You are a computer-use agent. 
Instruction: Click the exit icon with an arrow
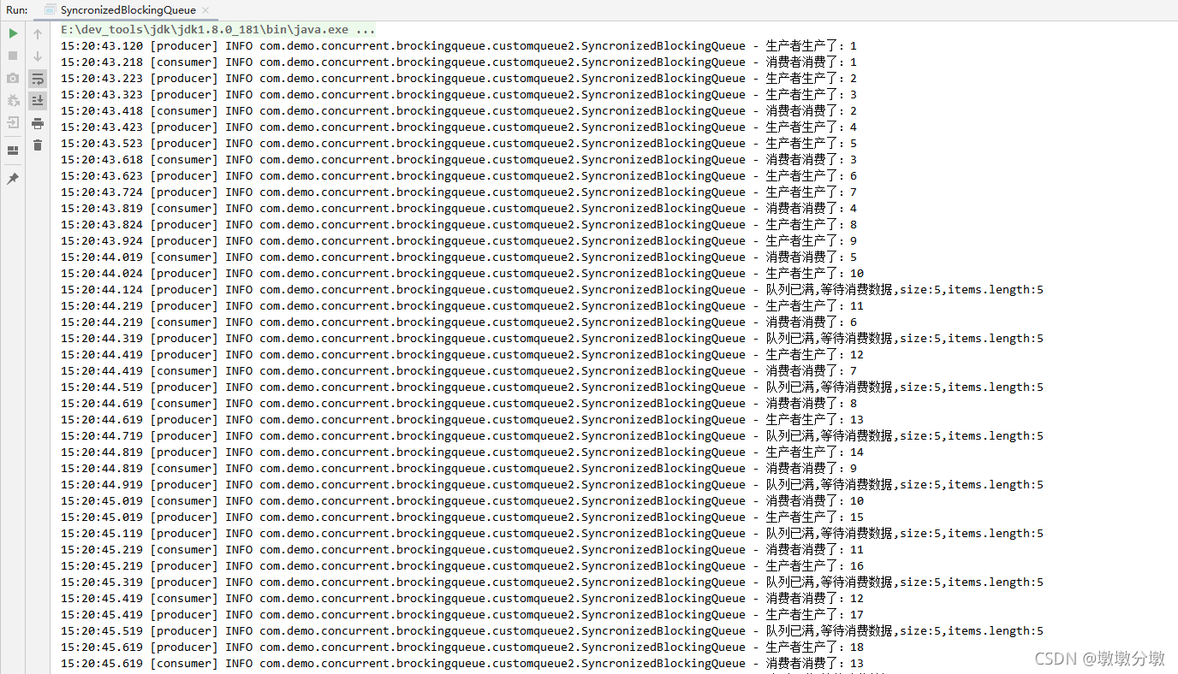pyautogui.click(x=13, y=122)
